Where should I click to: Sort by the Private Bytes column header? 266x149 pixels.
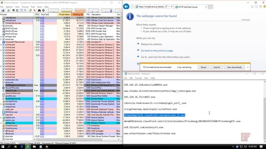pos(64,14)
